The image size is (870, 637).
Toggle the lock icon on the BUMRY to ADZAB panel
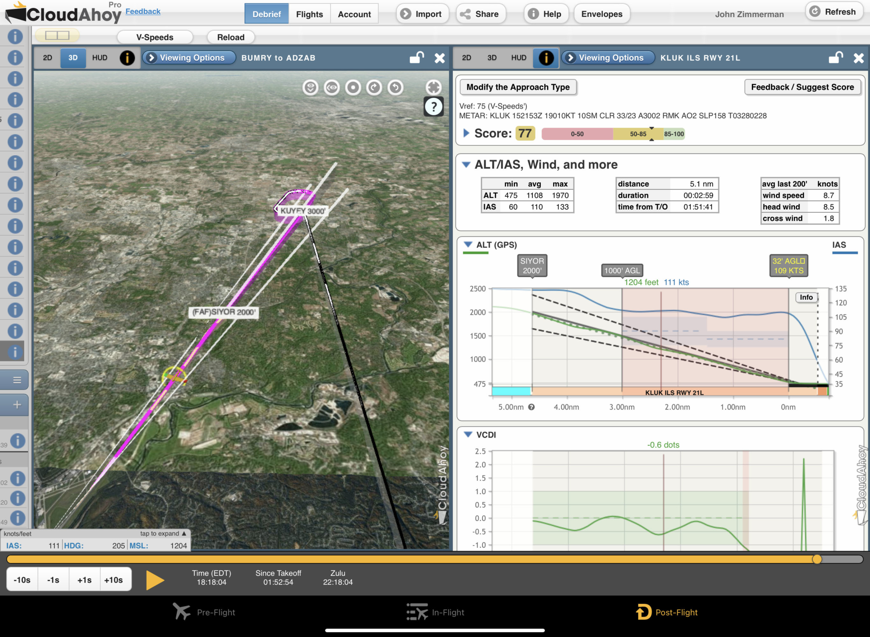(416, 58)
